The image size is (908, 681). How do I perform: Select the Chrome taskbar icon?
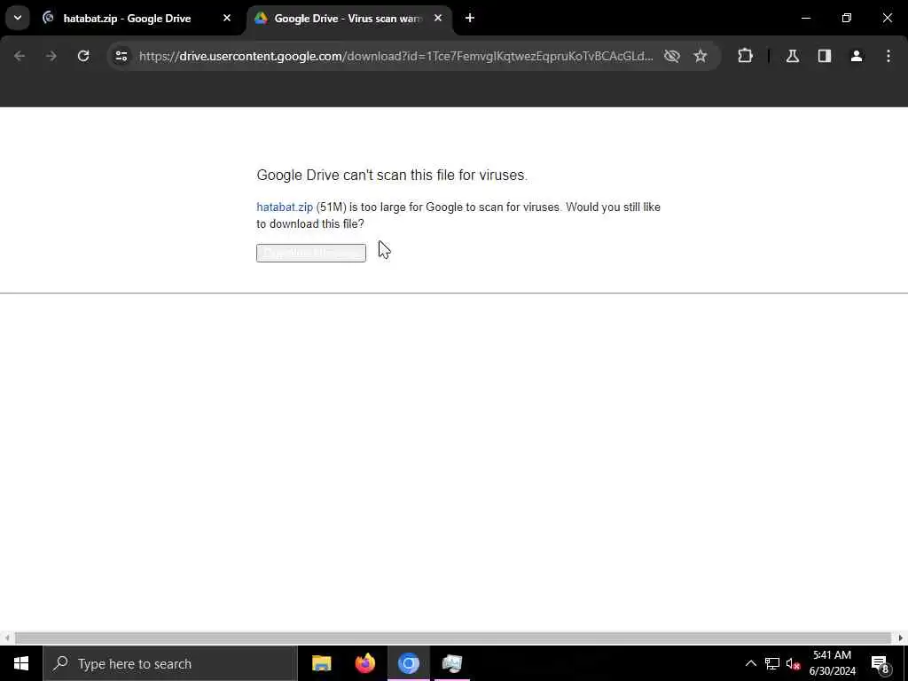click(x=408, y=663)
